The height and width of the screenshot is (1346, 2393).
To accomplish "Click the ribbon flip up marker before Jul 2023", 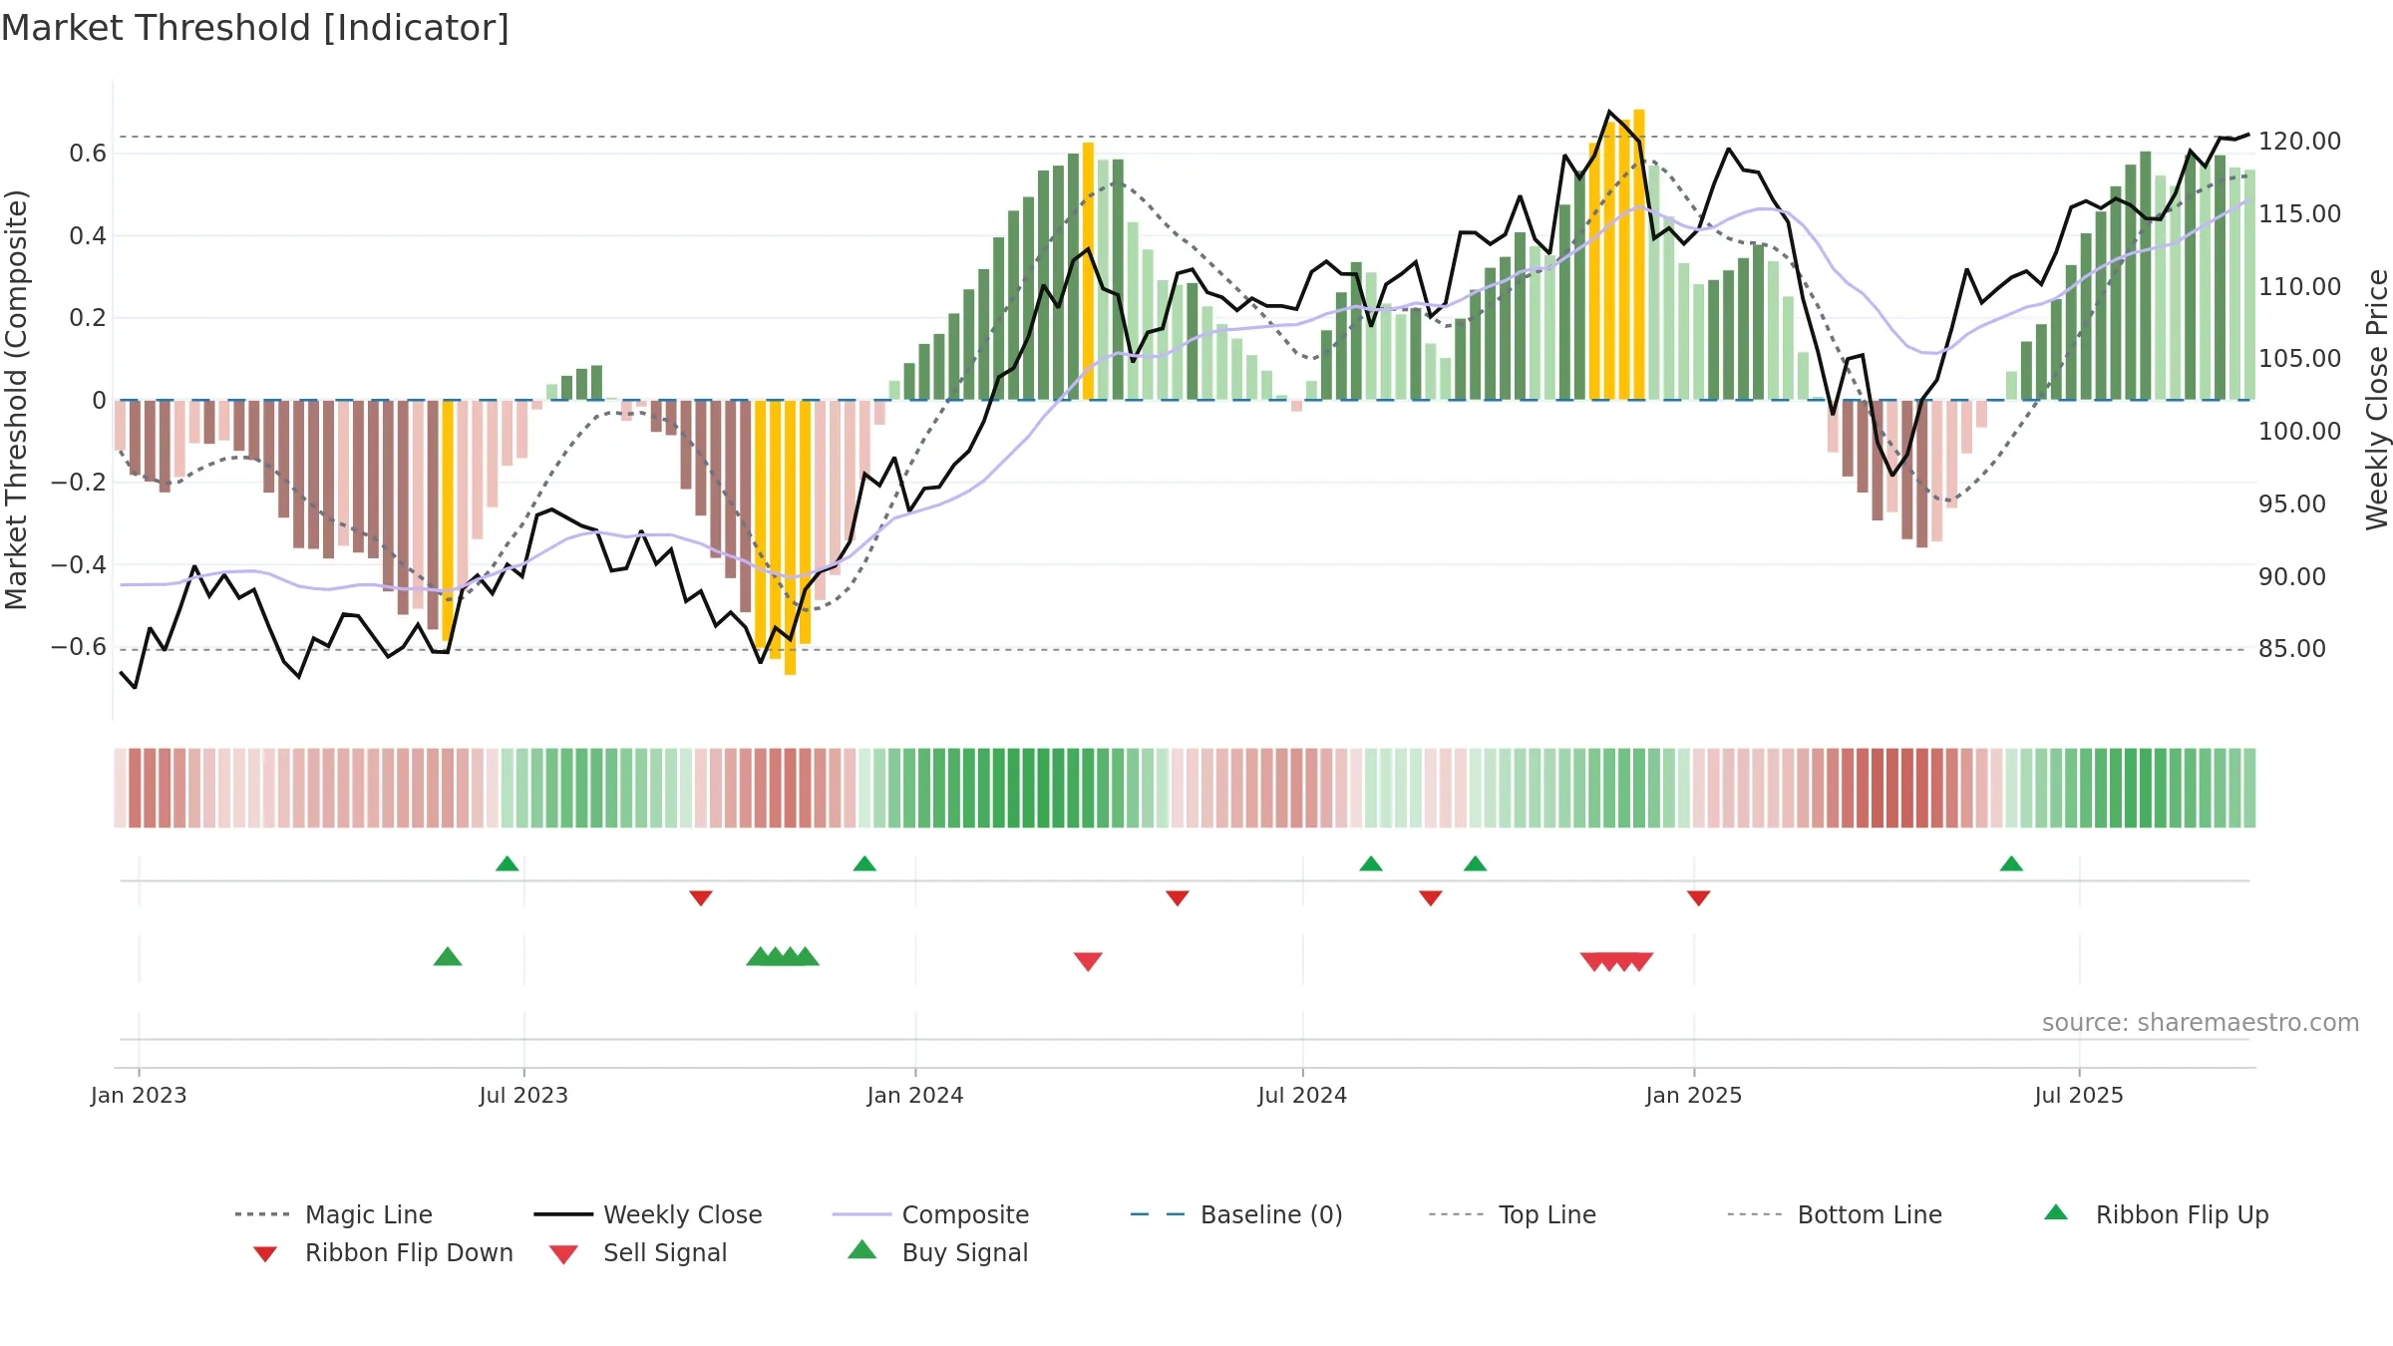I will pos(507,863).
